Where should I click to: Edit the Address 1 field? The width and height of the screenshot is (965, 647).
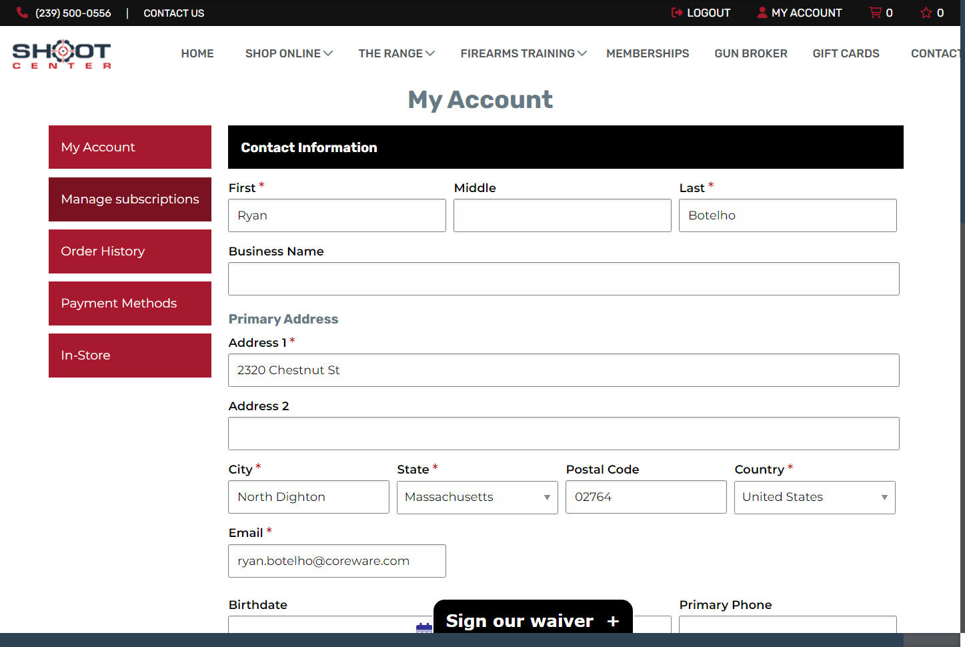pyautogui.click(x=564, y=370)
